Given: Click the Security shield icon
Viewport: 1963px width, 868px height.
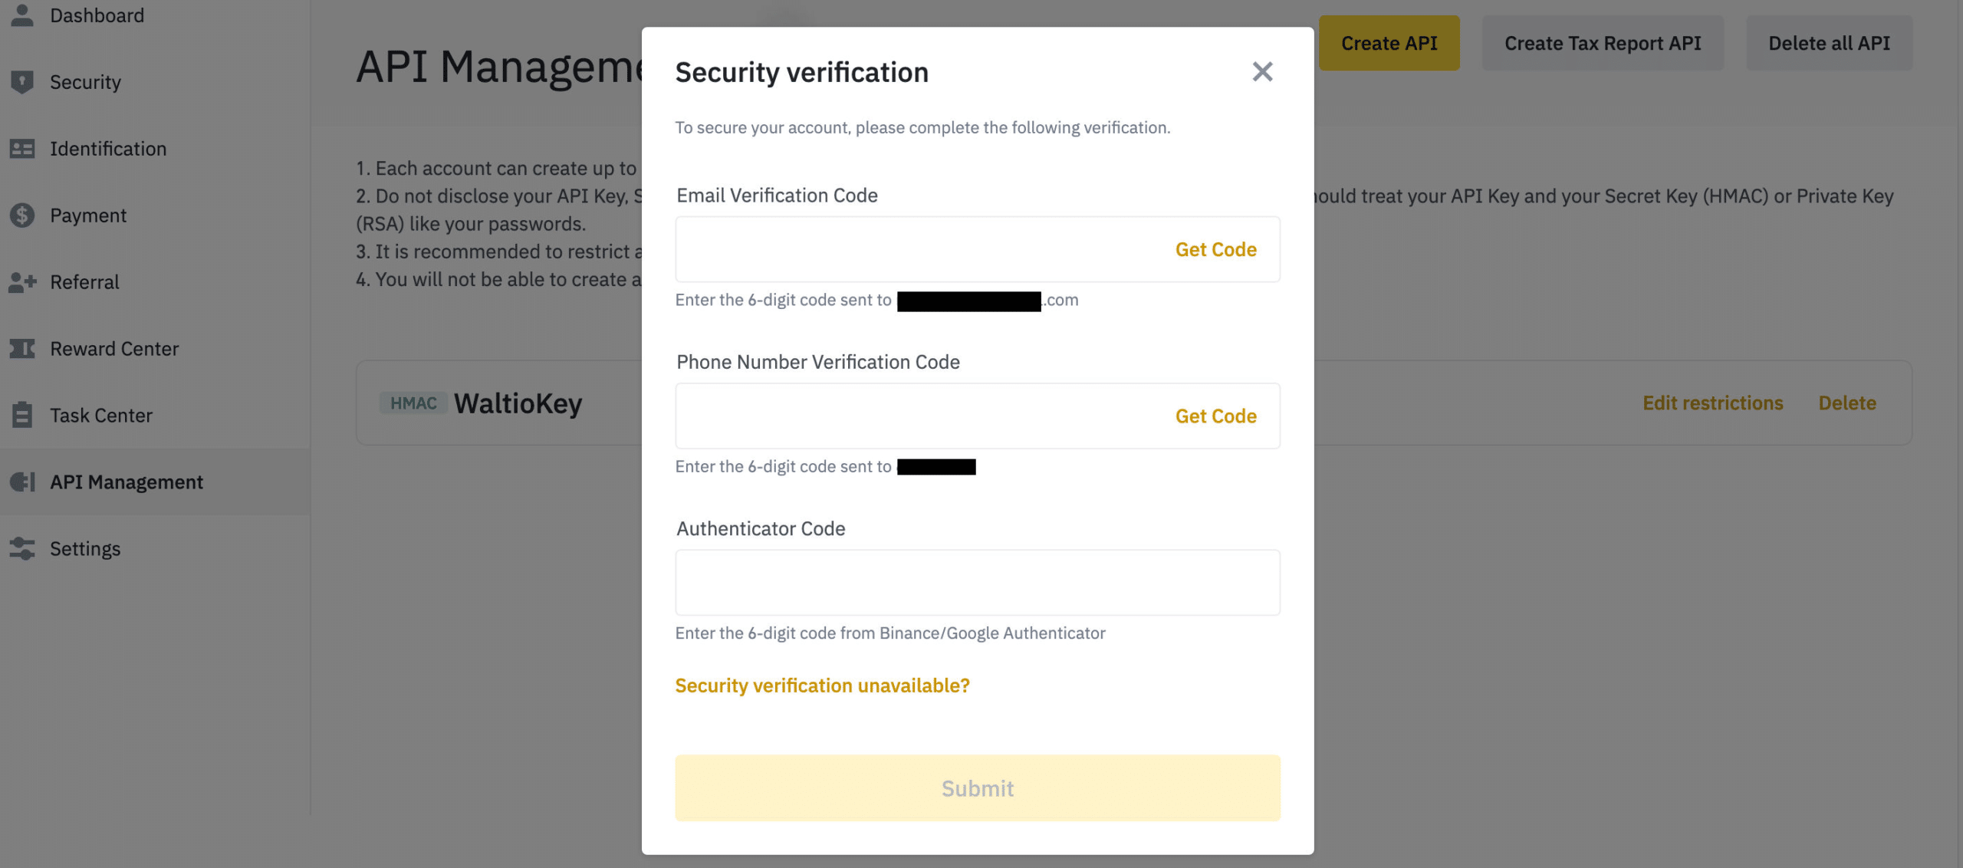Looking at the screenshot, I should 22,82.
